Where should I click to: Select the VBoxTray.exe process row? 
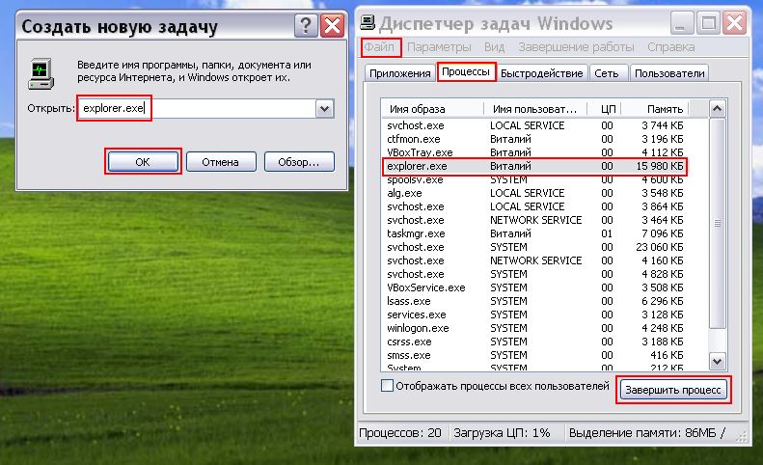(534, 152)
